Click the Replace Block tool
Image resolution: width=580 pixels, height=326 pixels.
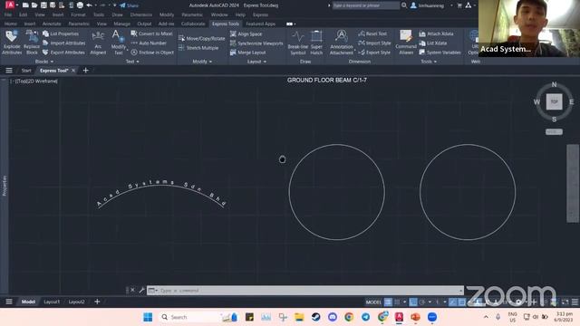coord(32,43)
